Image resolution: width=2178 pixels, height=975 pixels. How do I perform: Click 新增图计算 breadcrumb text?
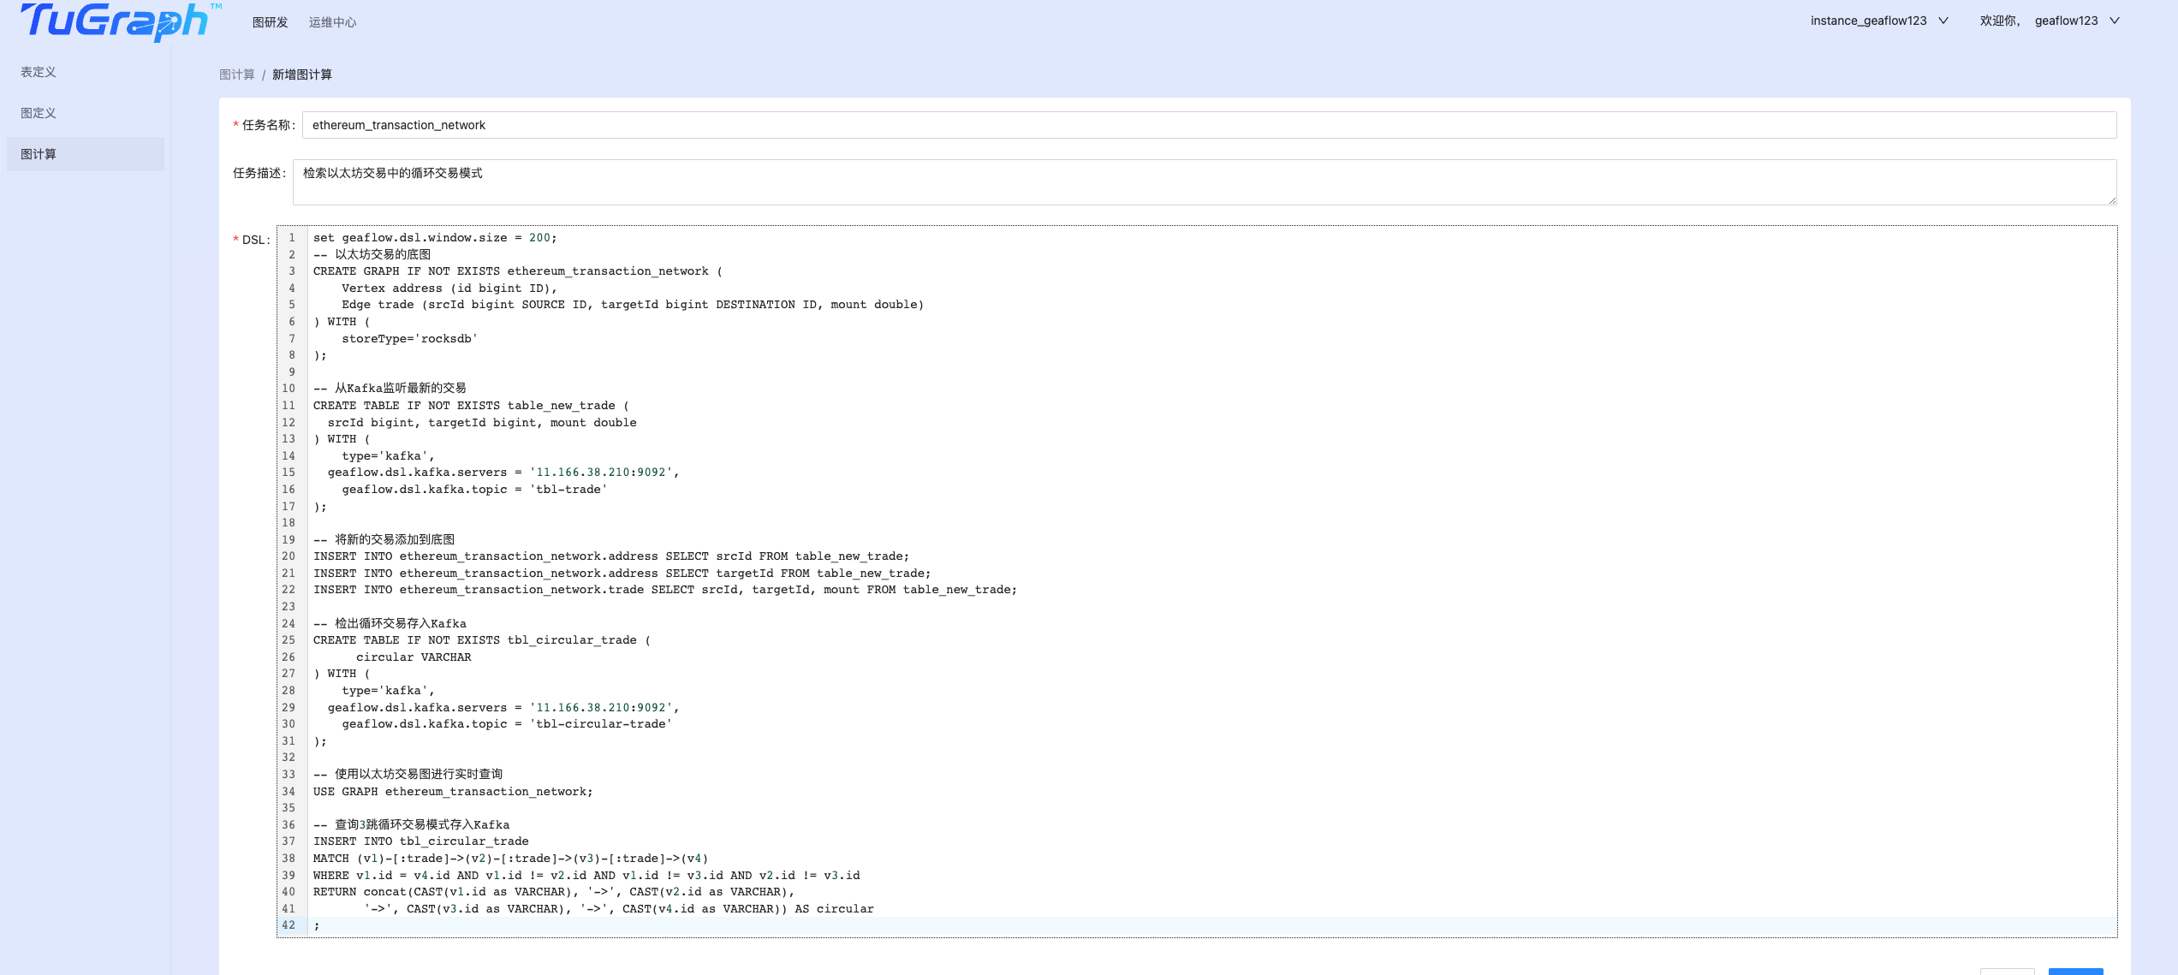click(302, 74)
